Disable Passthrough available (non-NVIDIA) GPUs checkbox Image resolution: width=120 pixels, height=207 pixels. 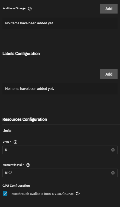tap(5, 193)
